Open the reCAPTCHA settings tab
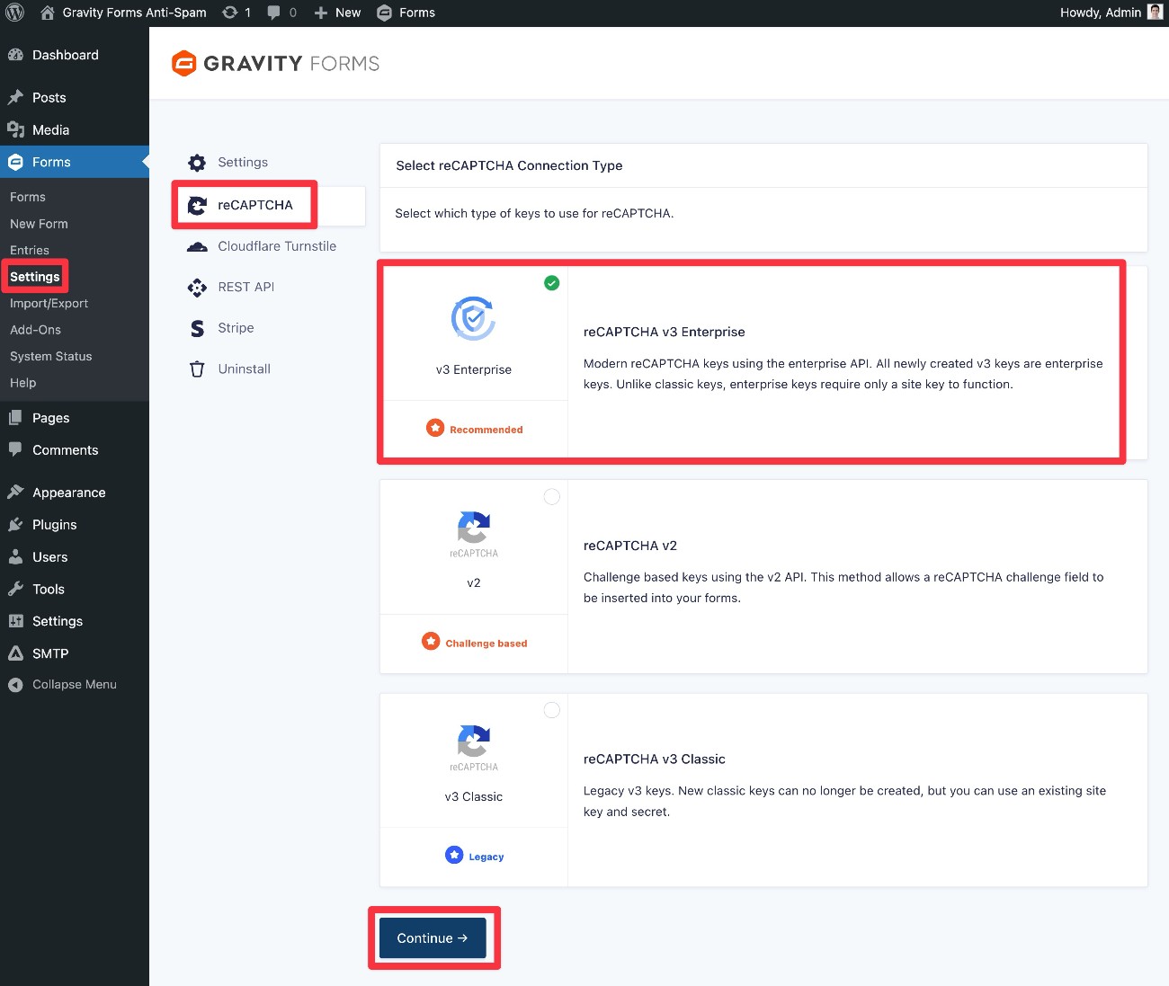This screenshot has width=1169, height=986. (x=254, y=205)
